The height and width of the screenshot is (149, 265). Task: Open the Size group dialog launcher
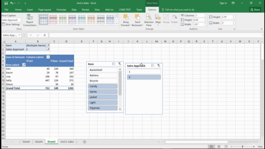234,29
